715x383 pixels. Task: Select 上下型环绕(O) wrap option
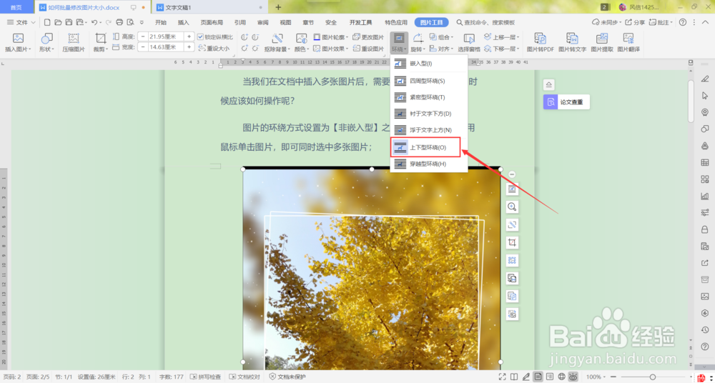[426, 147]
